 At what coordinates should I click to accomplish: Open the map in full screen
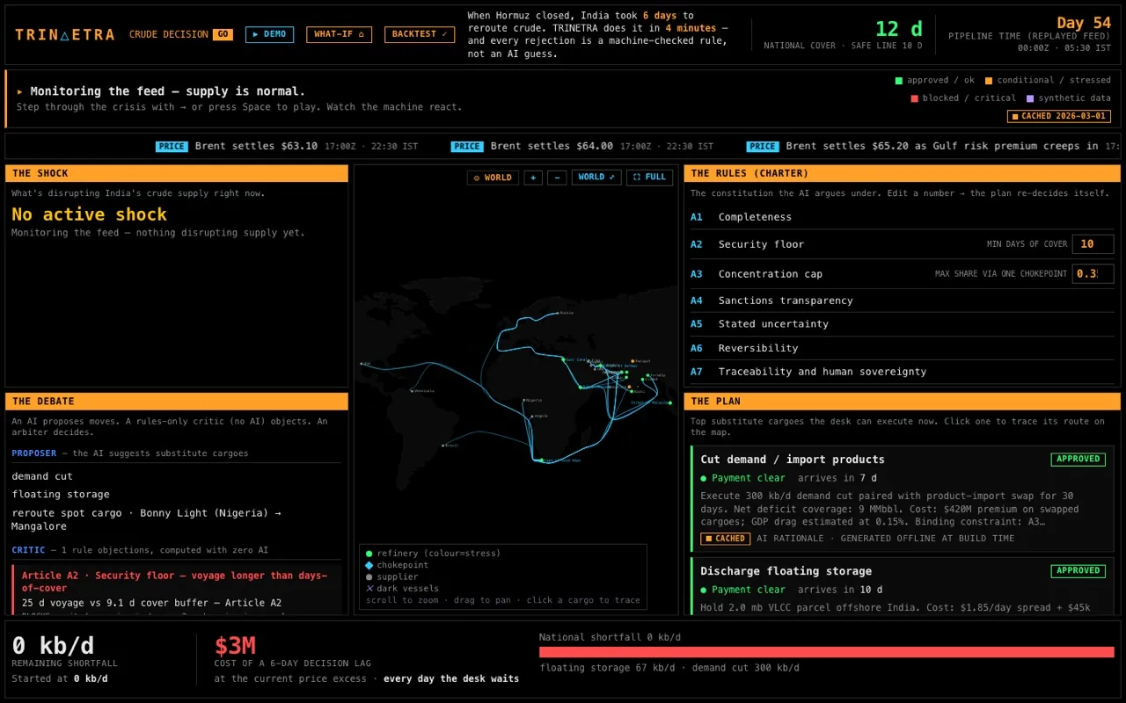(x=649, y=178)
